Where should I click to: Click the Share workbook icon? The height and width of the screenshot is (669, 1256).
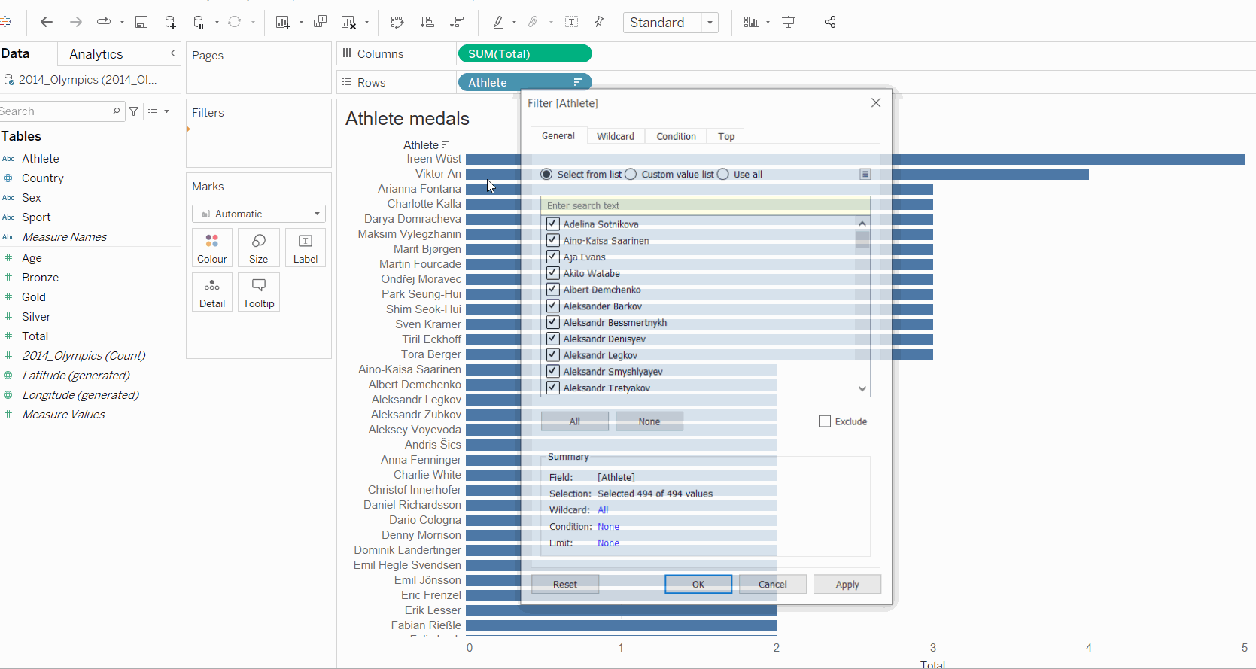830,22
